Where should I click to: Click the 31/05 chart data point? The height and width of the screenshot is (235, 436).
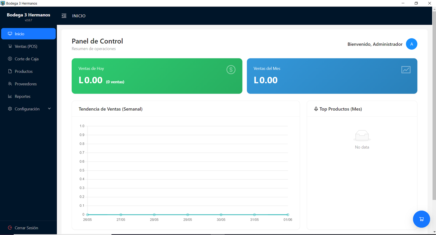pos(254,215)
